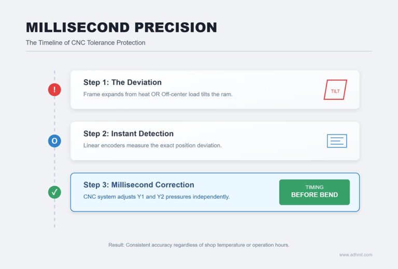398x269 pixels.
Task: Click the linear encoders description text
Action: click(x=152, y=145)
